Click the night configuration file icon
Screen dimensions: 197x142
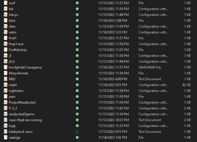(6, 85)
